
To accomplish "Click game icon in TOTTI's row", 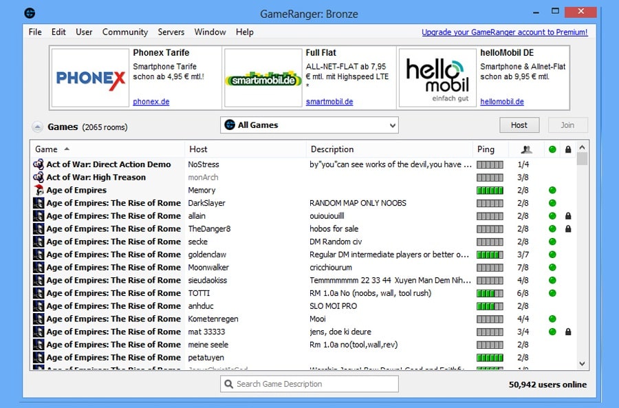I will [39, 293].
